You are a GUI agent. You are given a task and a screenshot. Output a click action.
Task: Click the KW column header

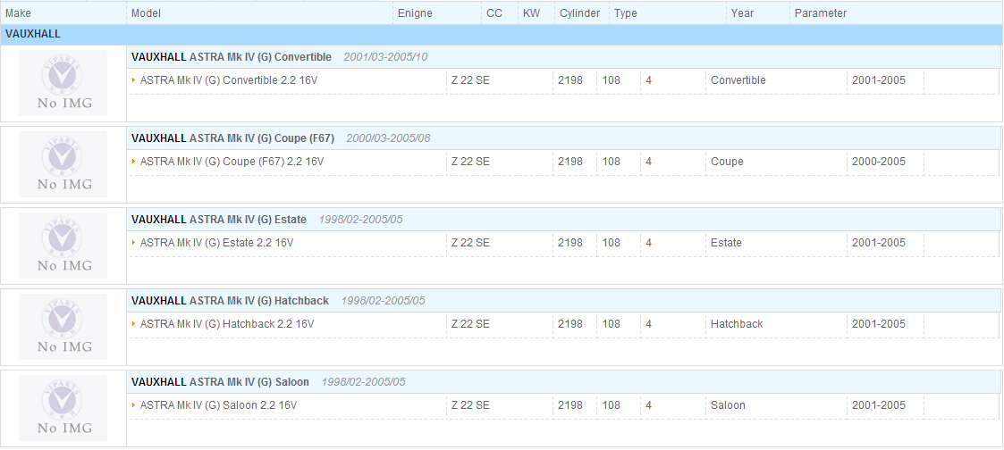[x=531, y=12]
